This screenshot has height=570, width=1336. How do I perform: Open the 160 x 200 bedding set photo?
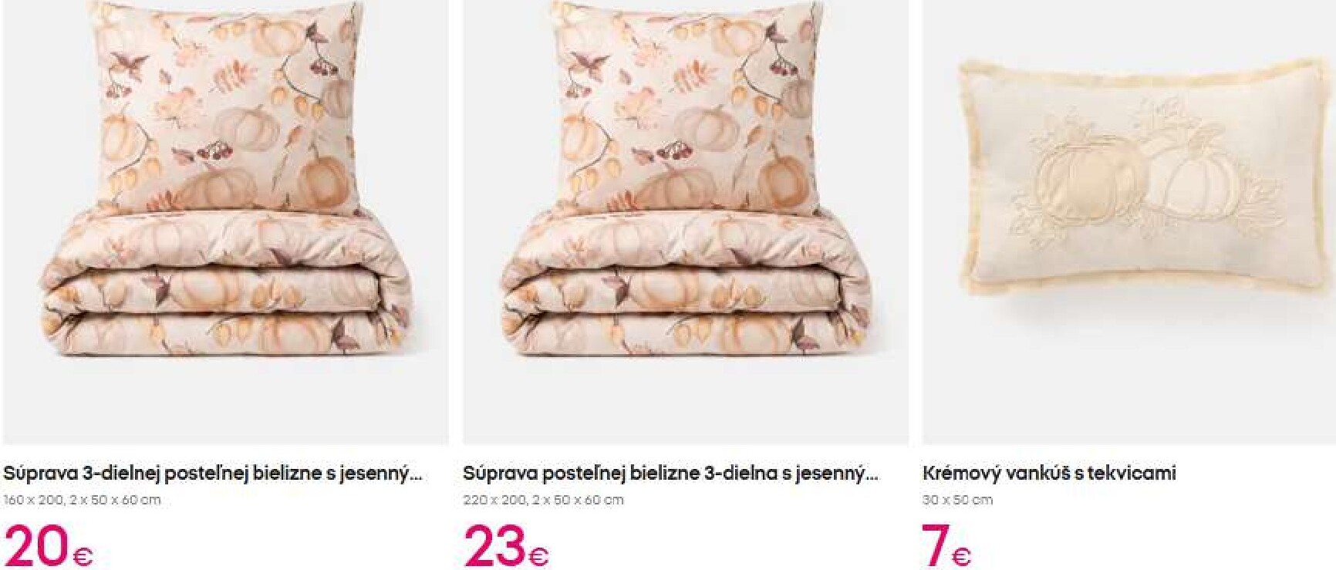coord(225,222)
